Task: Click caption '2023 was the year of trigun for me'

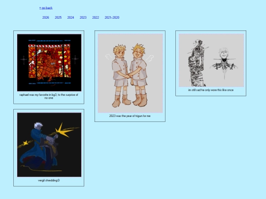Action: click(x=130, y=116)
